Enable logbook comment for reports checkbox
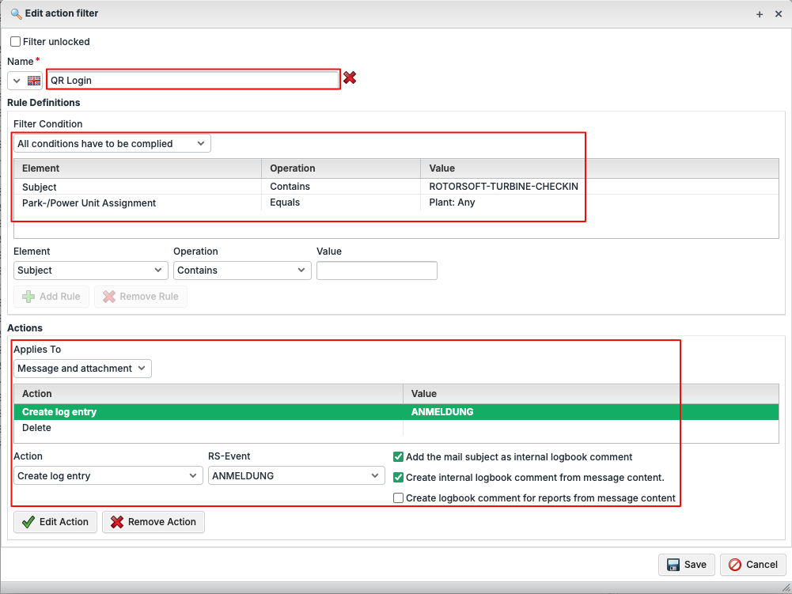This screenshot has width=792, height=594. (399, 498)
